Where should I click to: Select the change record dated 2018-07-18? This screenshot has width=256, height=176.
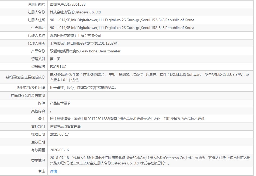[x=150, y=160]
